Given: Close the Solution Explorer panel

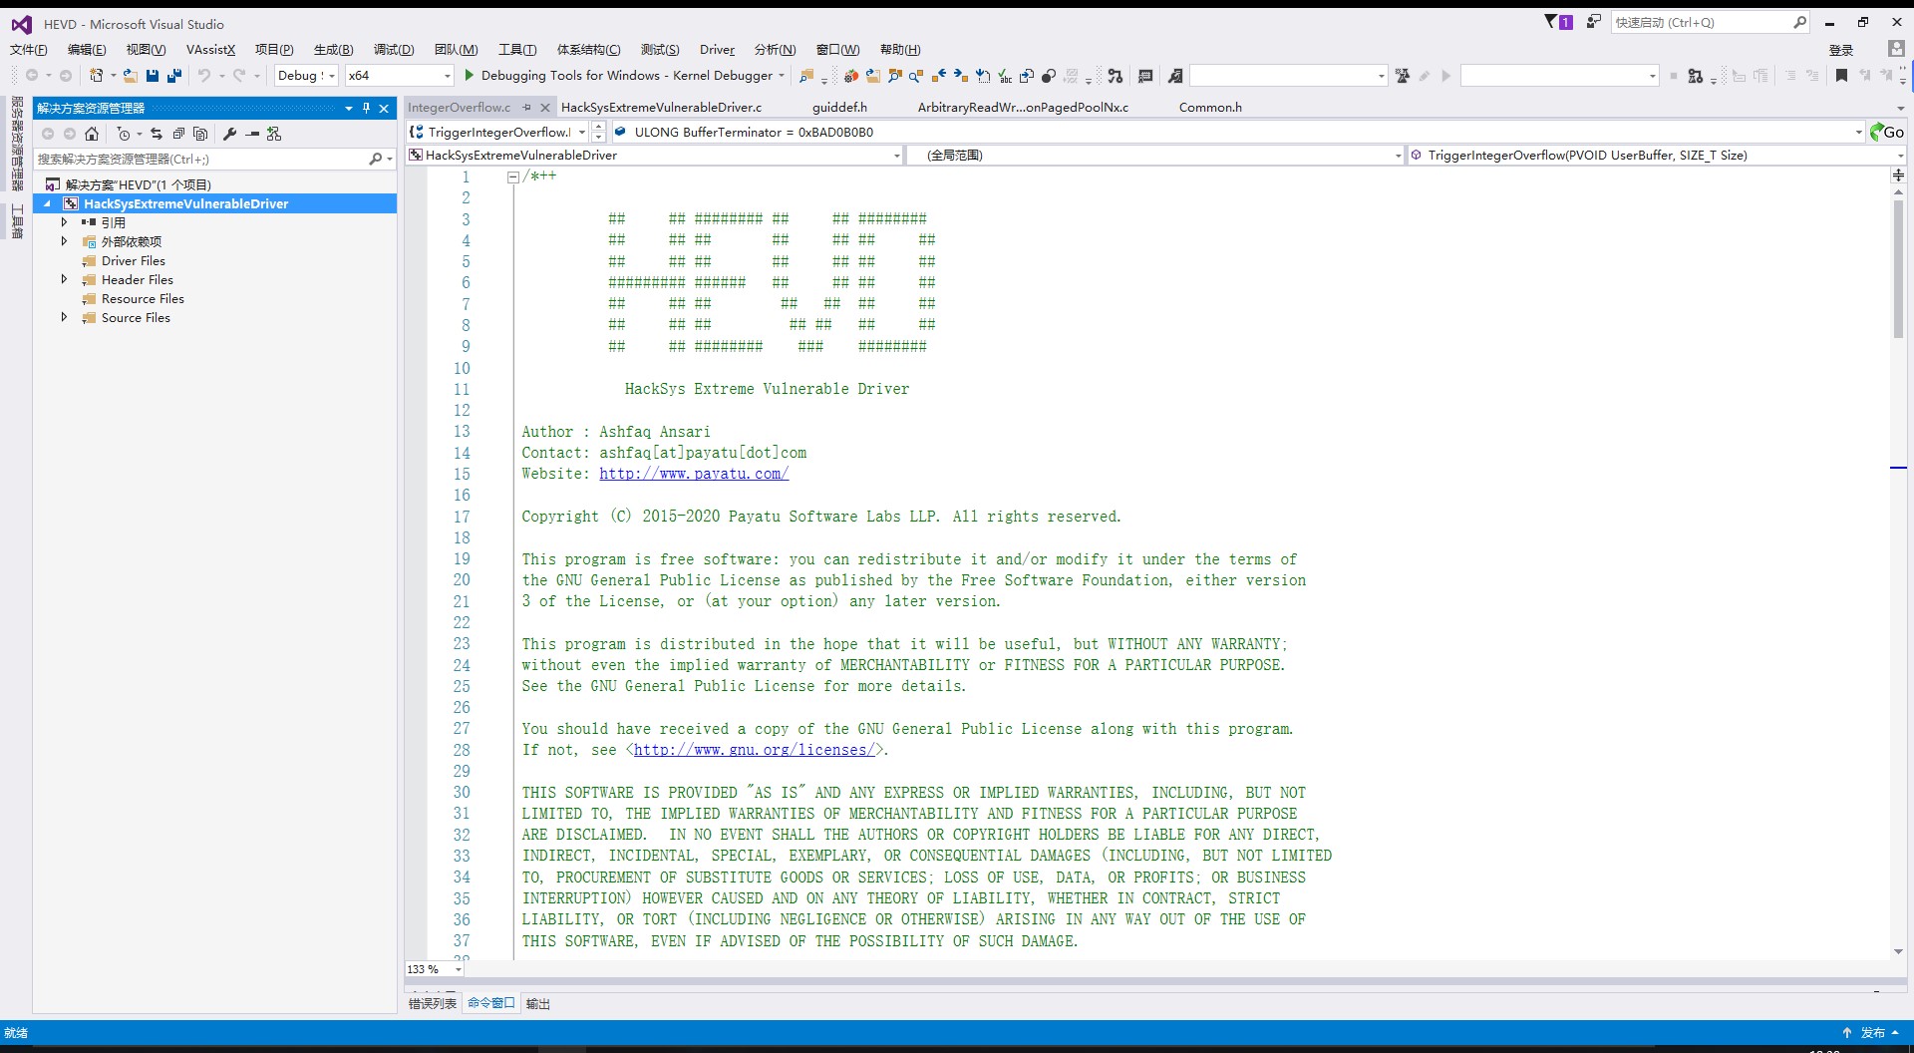Looking at the screenshot, I should point(384,108).
